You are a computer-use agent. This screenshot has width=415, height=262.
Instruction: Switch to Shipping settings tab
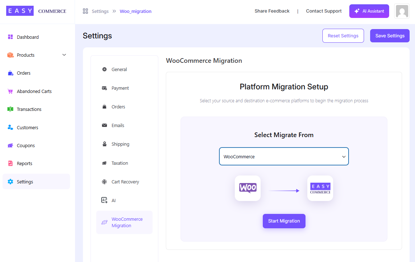[x=120, y=144]
